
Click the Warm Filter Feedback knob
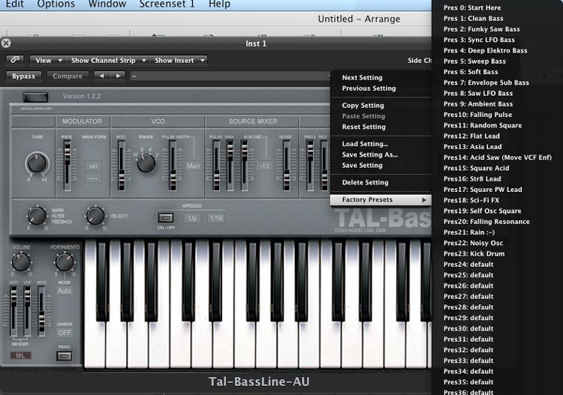coord(37,216)
